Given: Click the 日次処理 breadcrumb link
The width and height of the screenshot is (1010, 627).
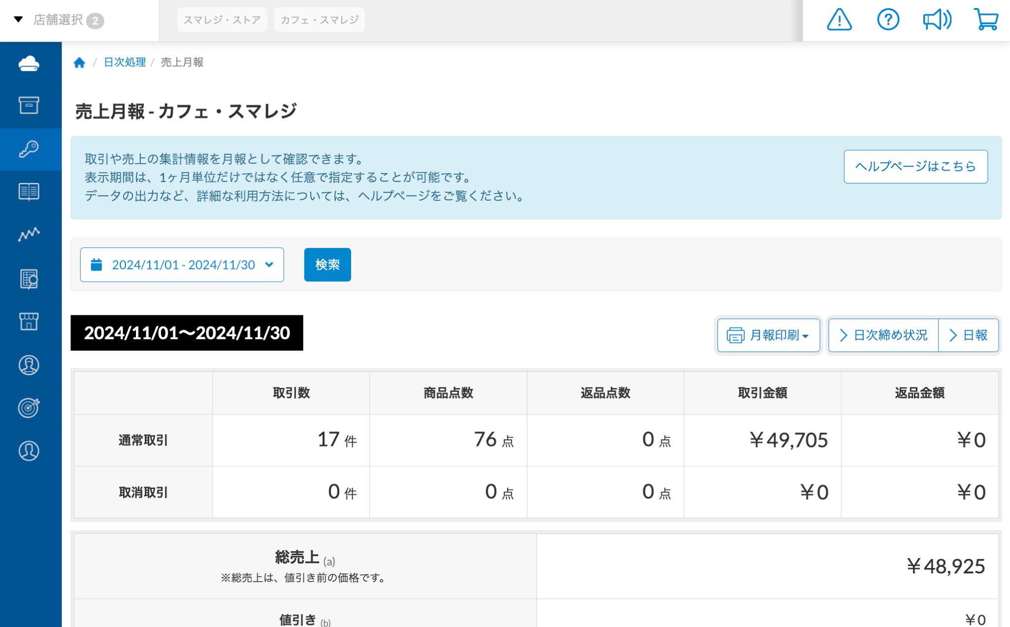Looking at the screenshot, I should click(x=125, y=62).
